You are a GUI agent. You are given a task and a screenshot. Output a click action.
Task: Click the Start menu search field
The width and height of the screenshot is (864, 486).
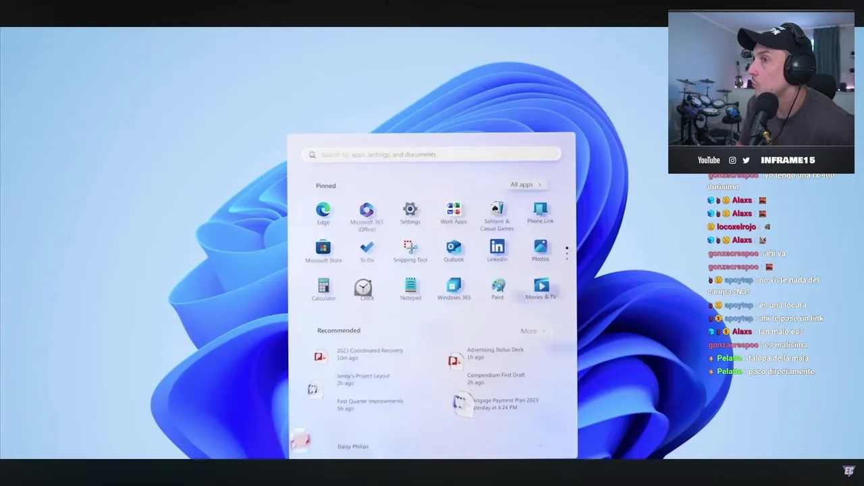coord(431,155)
